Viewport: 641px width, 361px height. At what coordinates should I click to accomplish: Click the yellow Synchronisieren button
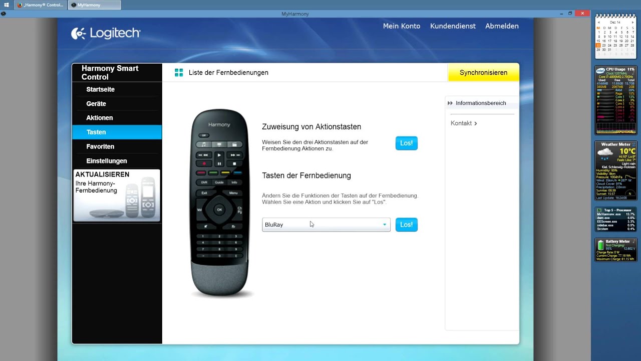coord(483,73)
